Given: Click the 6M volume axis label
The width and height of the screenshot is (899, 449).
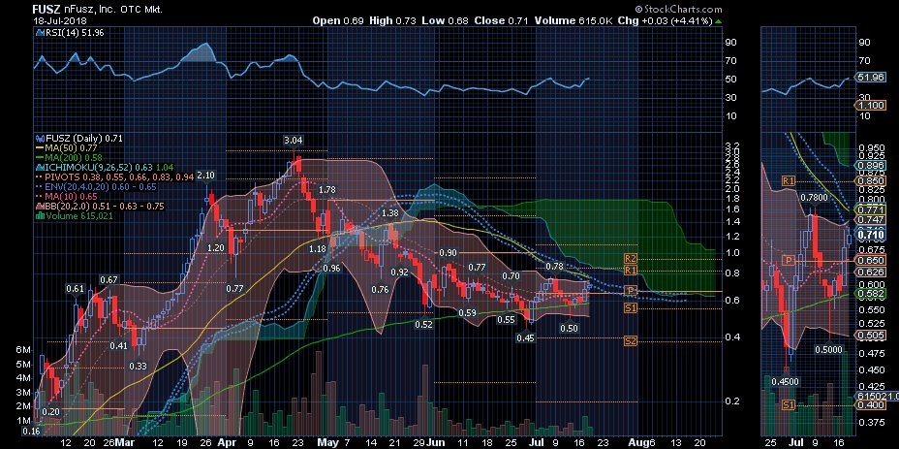Looking at the screenshot, I should [x=23, y=350].
